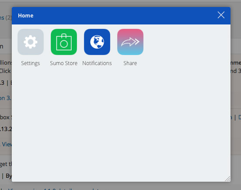Click the Home title in the header

click(x=26, y=15)
